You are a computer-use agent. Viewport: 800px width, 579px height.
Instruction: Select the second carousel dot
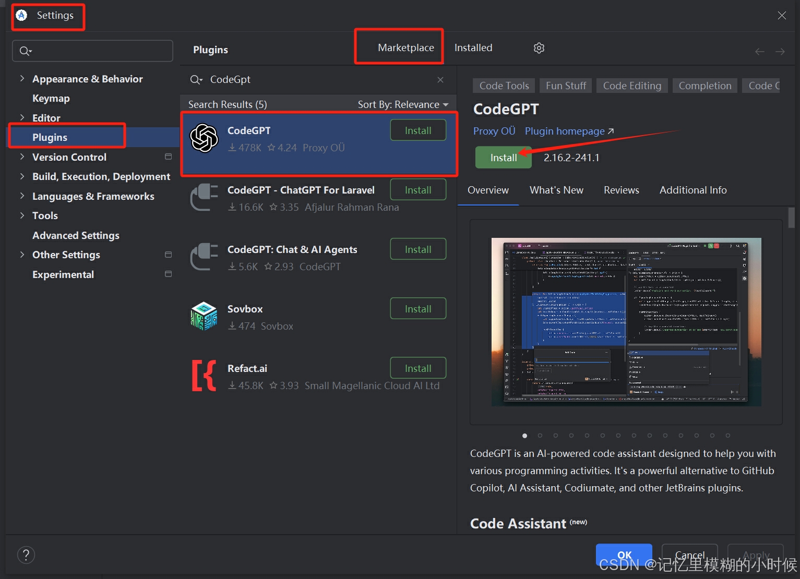point(540,436)
